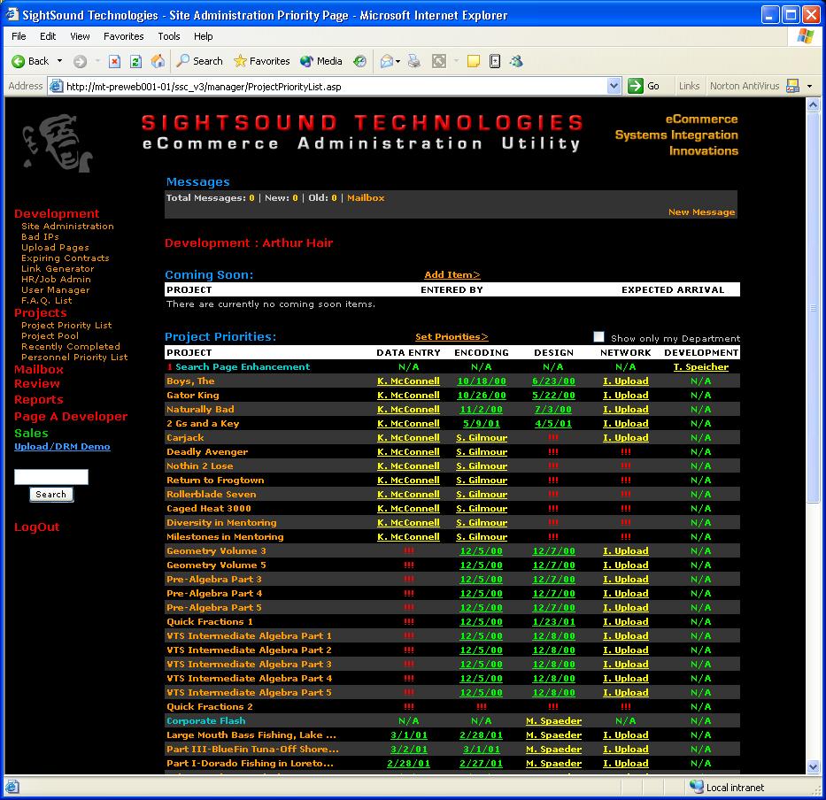Click the Forward arrow toolbar icon
This screenshot has width=826, height=800.
80,62
